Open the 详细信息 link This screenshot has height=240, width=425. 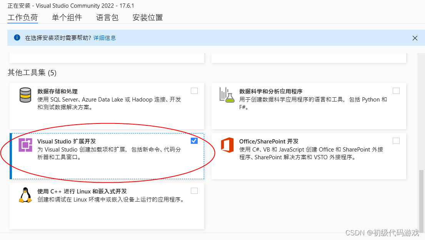click(x=105, y=38)
